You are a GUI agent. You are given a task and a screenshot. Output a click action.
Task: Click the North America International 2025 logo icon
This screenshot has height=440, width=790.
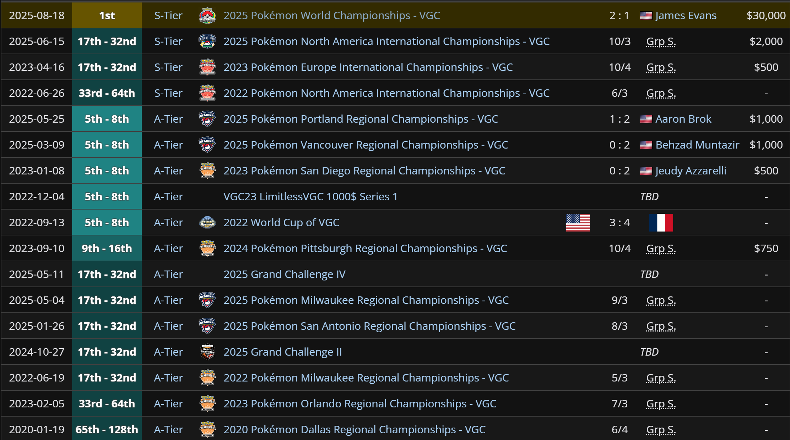[x=207, y=41]
